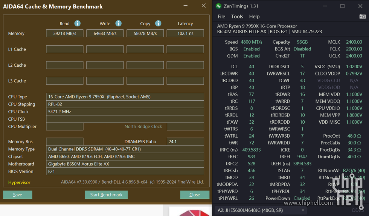This screenshot has width=369, height=216.
Task: Click the tRFC (ns) value 409.5833
Action: pyautogui.click(x=252, y=150)
